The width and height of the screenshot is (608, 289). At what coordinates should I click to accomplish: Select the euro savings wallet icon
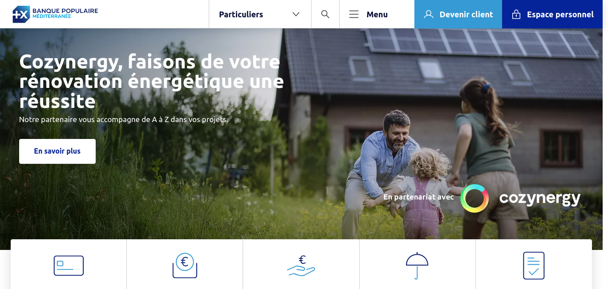click(x=185, y=265)
